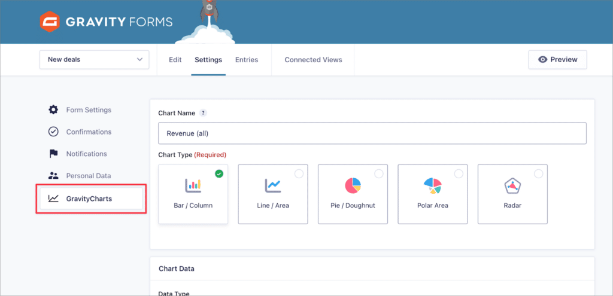Click the Notifications flag icon

point(53,154)
